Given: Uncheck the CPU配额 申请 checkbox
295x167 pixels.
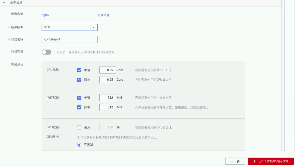Looking at the screenshot, I should click(x=79, y=70).
